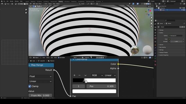This screenshot has width=186, height=104.
Task: Click the From Min 0.000 field
Action: click(x=40, y=95)
